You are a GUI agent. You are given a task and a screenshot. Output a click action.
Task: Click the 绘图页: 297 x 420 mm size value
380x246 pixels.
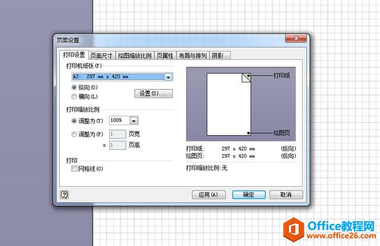point(238,156)
